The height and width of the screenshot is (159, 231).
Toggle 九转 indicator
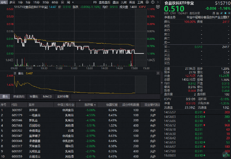click(x=124, y=2)
